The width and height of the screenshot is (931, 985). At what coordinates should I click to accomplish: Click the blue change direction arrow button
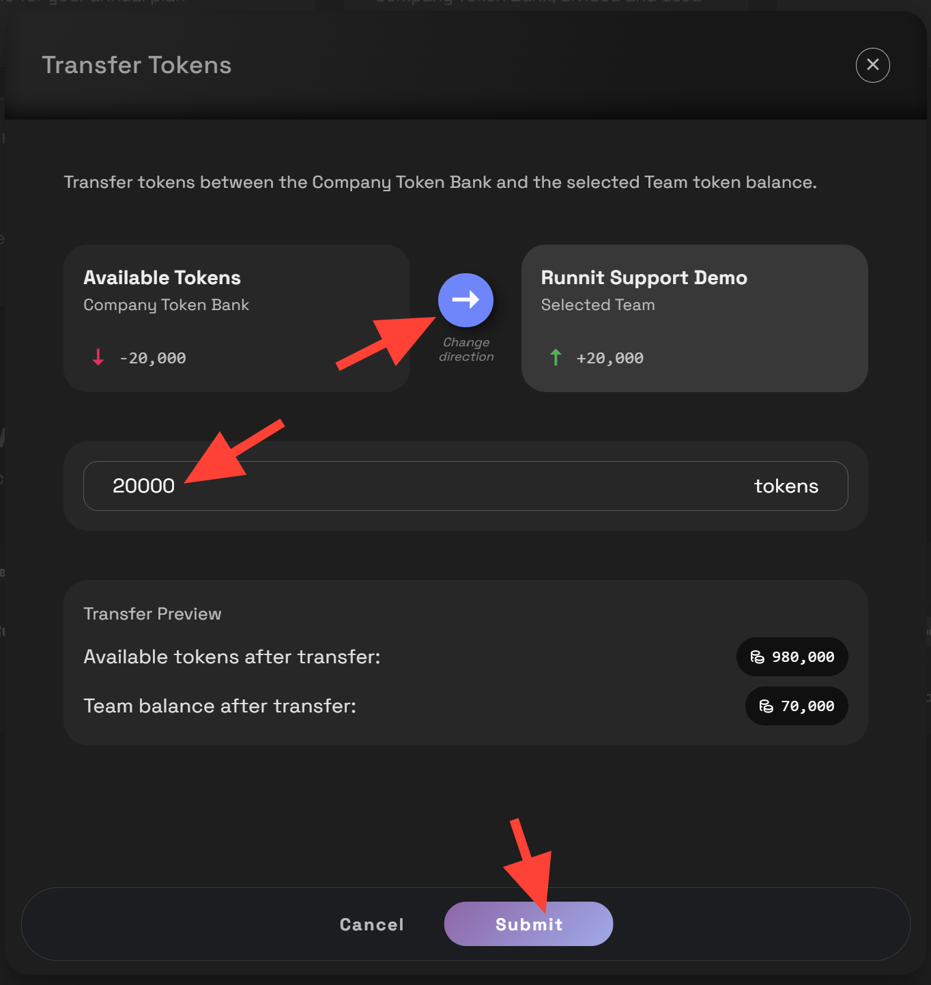click(465, 300)
